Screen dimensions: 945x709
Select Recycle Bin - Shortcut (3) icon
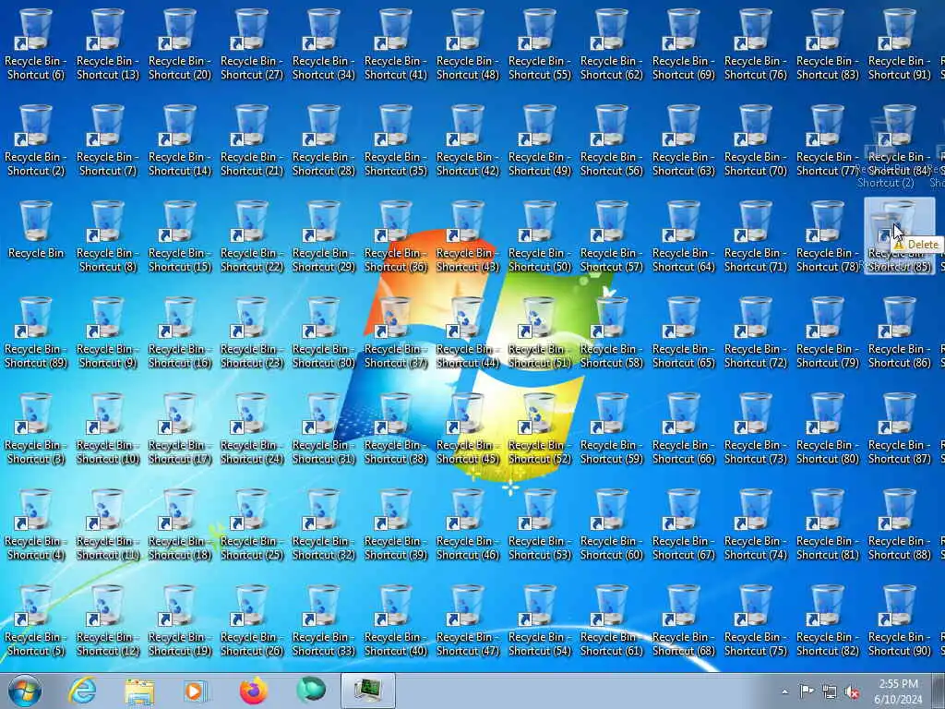pos(36,429)
